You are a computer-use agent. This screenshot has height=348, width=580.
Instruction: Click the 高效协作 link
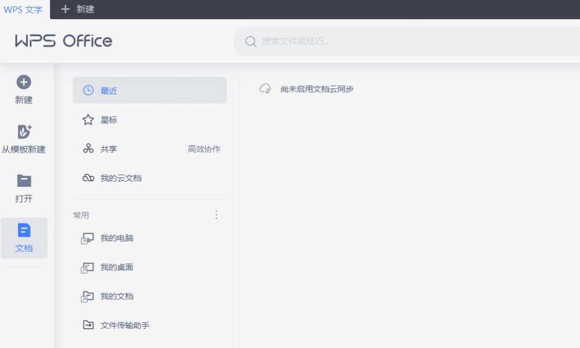204,149
